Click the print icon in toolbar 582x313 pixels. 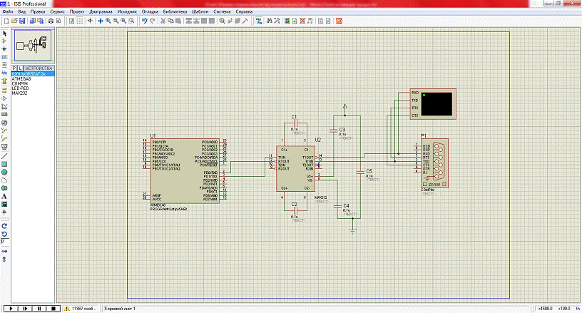49,21
